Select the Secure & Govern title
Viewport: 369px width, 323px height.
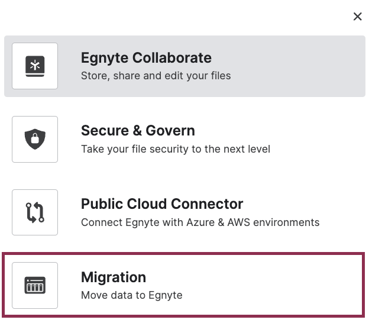tap(138, 131)
